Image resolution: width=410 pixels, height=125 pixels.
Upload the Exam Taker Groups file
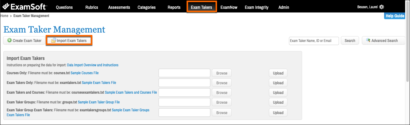click(x=278, y=102)
